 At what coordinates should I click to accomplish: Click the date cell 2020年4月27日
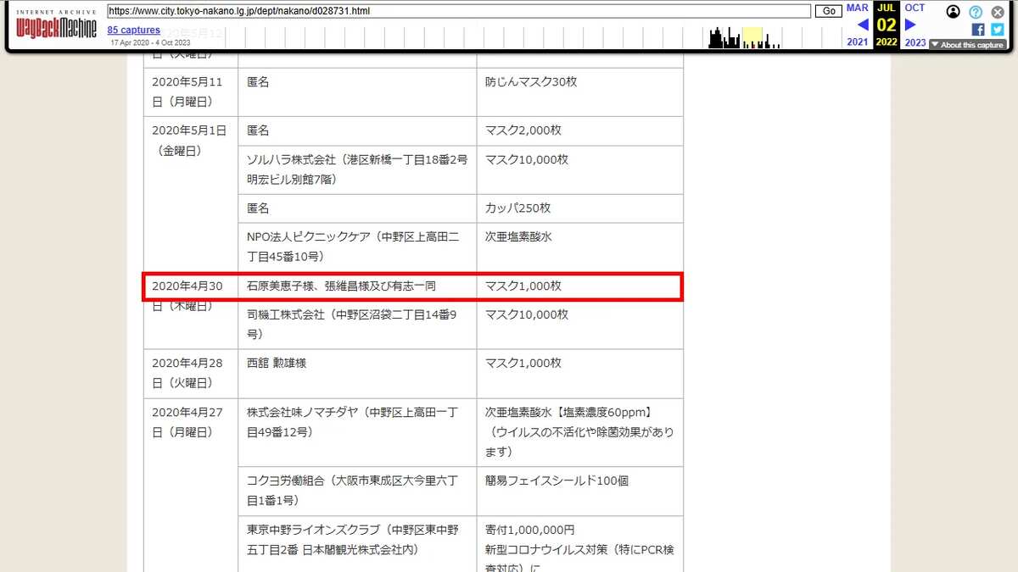[191, 485]
